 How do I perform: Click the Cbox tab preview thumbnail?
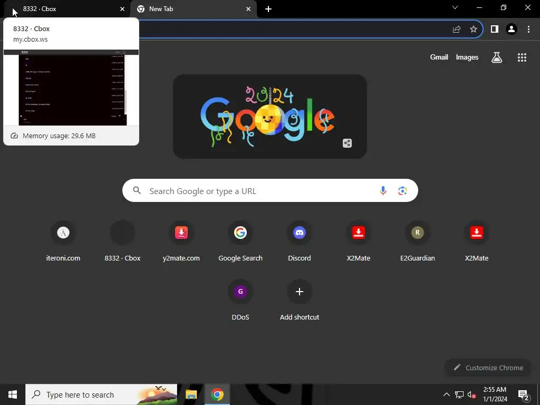pyautogui.click(x=71, y=88)
